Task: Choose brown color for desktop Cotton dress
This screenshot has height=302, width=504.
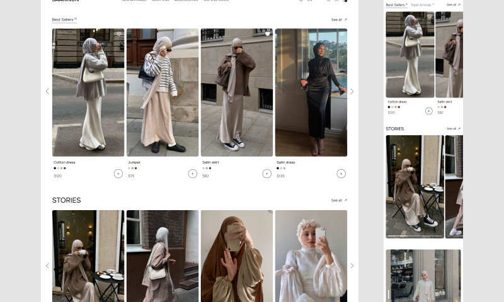Action: click(65, 168)
